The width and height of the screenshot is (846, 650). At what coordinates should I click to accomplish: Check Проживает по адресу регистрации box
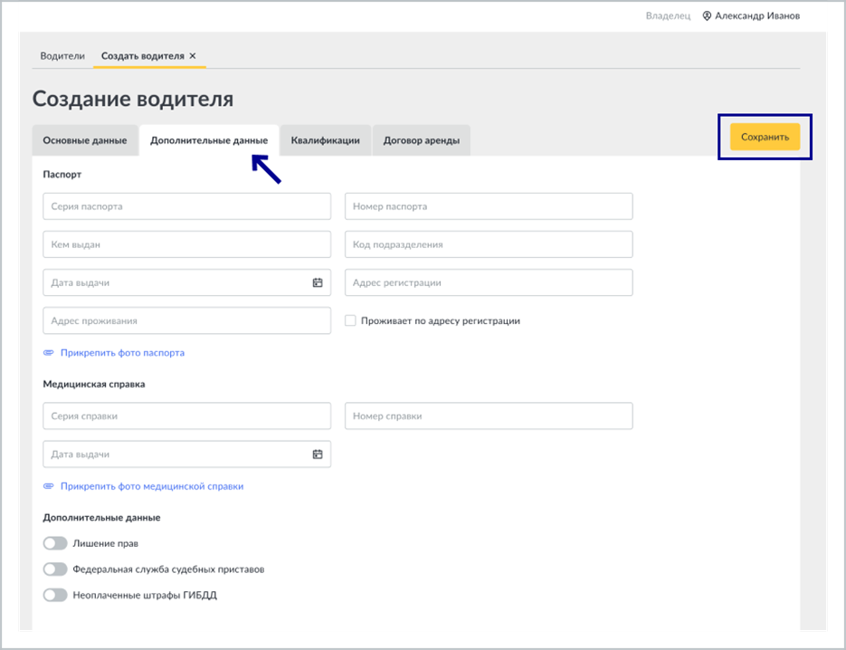350,320
